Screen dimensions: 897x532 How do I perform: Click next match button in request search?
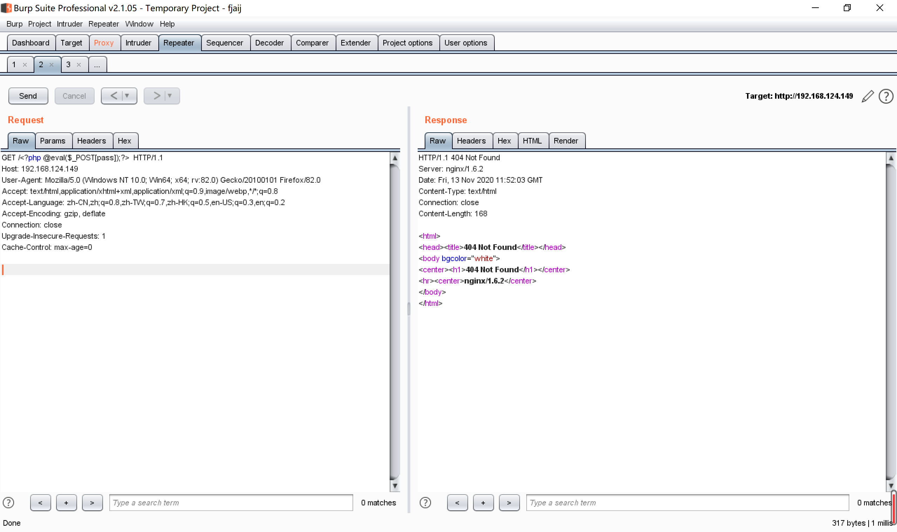tap(92, 503)
